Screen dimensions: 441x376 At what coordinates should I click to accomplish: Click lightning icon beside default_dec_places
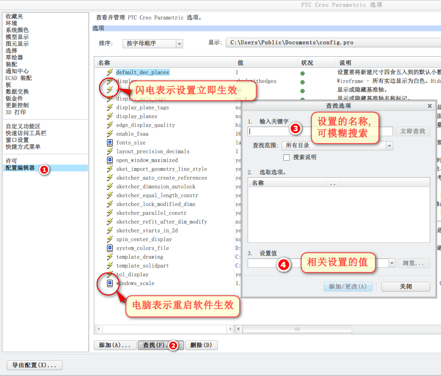point(110,72)
